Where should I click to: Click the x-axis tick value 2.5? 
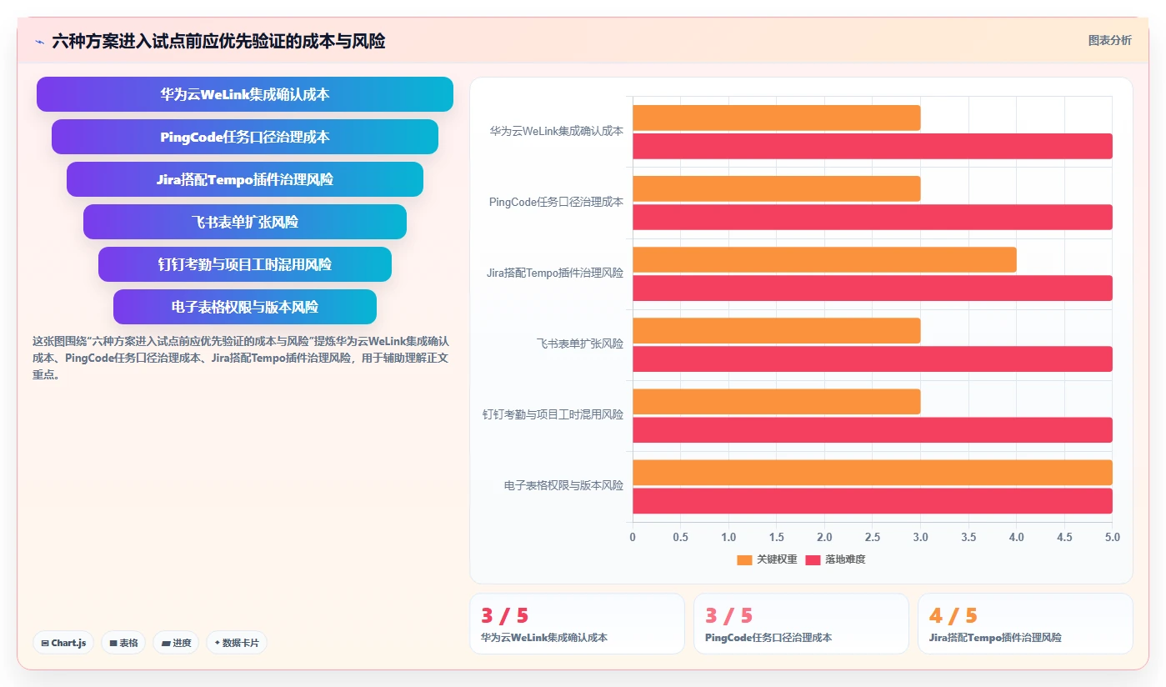[x=873, y=538]
